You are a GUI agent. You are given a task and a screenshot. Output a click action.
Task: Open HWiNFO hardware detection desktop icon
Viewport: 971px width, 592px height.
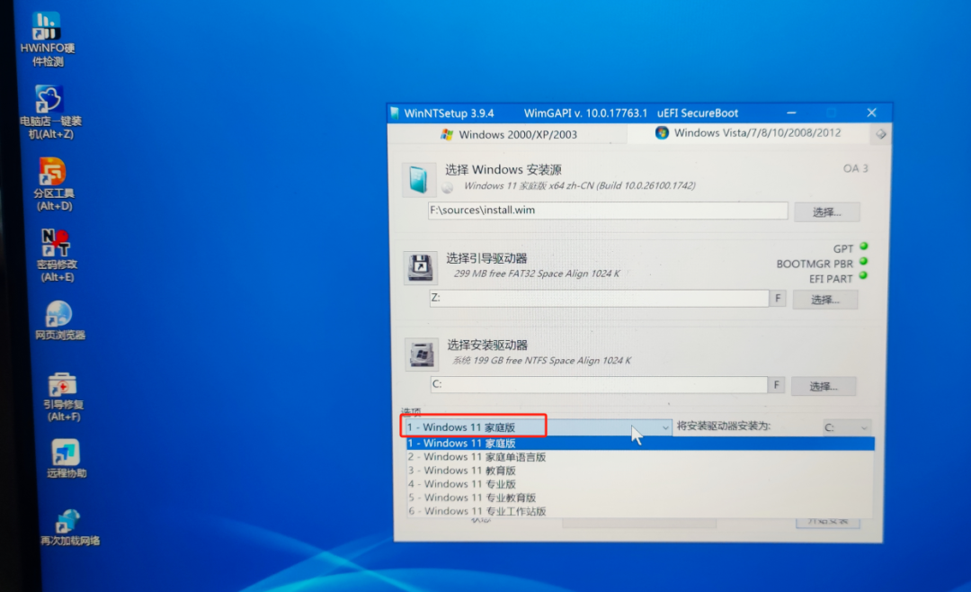47,27
